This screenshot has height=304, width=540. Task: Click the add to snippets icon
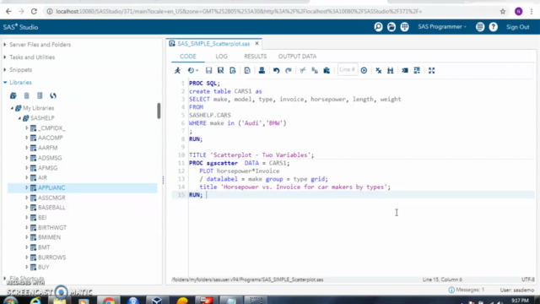pyautogui.click(x=247, y=70)
